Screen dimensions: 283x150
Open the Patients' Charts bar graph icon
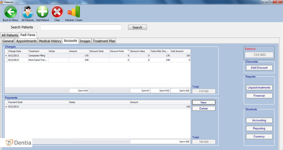click(x=74, y=12)
